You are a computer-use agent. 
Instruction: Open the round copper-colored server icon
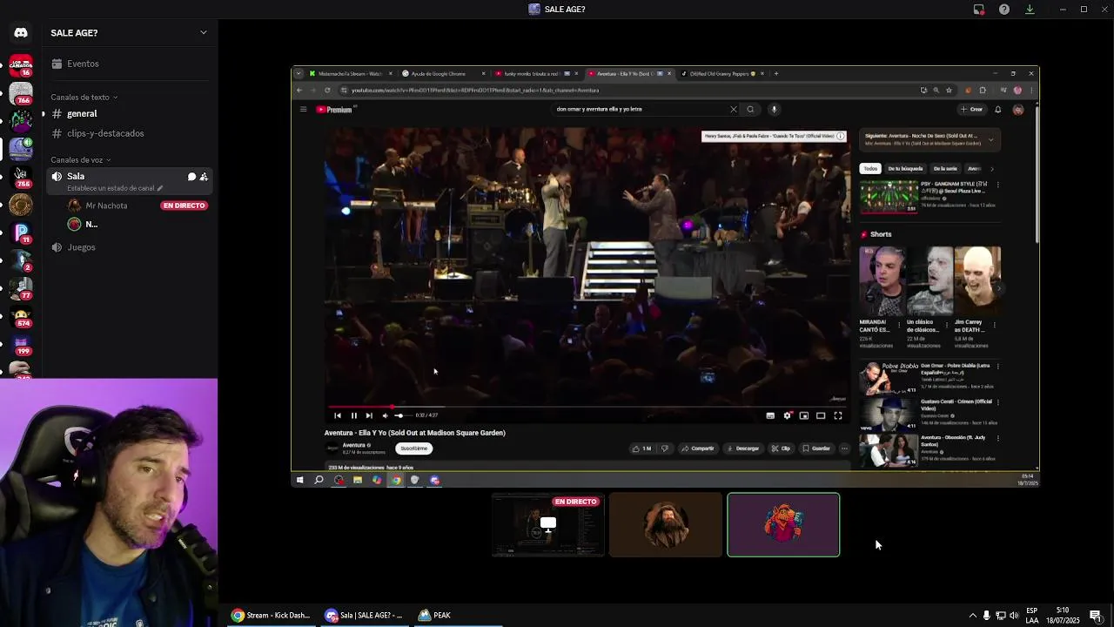(21, 205)
